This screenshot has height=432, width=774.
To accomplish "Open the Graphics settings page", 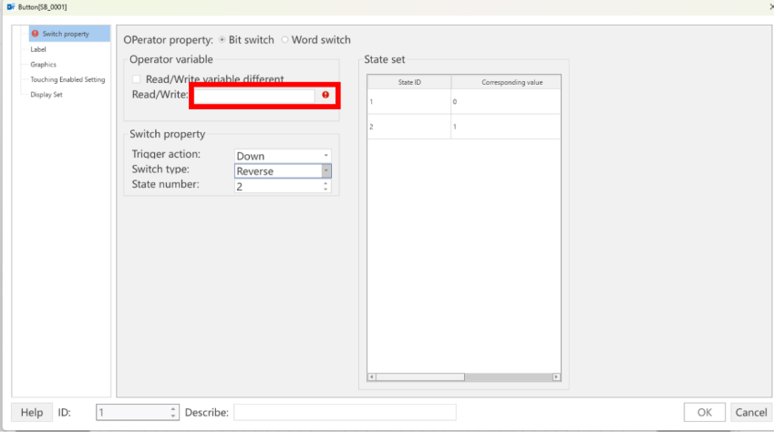I will (43, 64).
